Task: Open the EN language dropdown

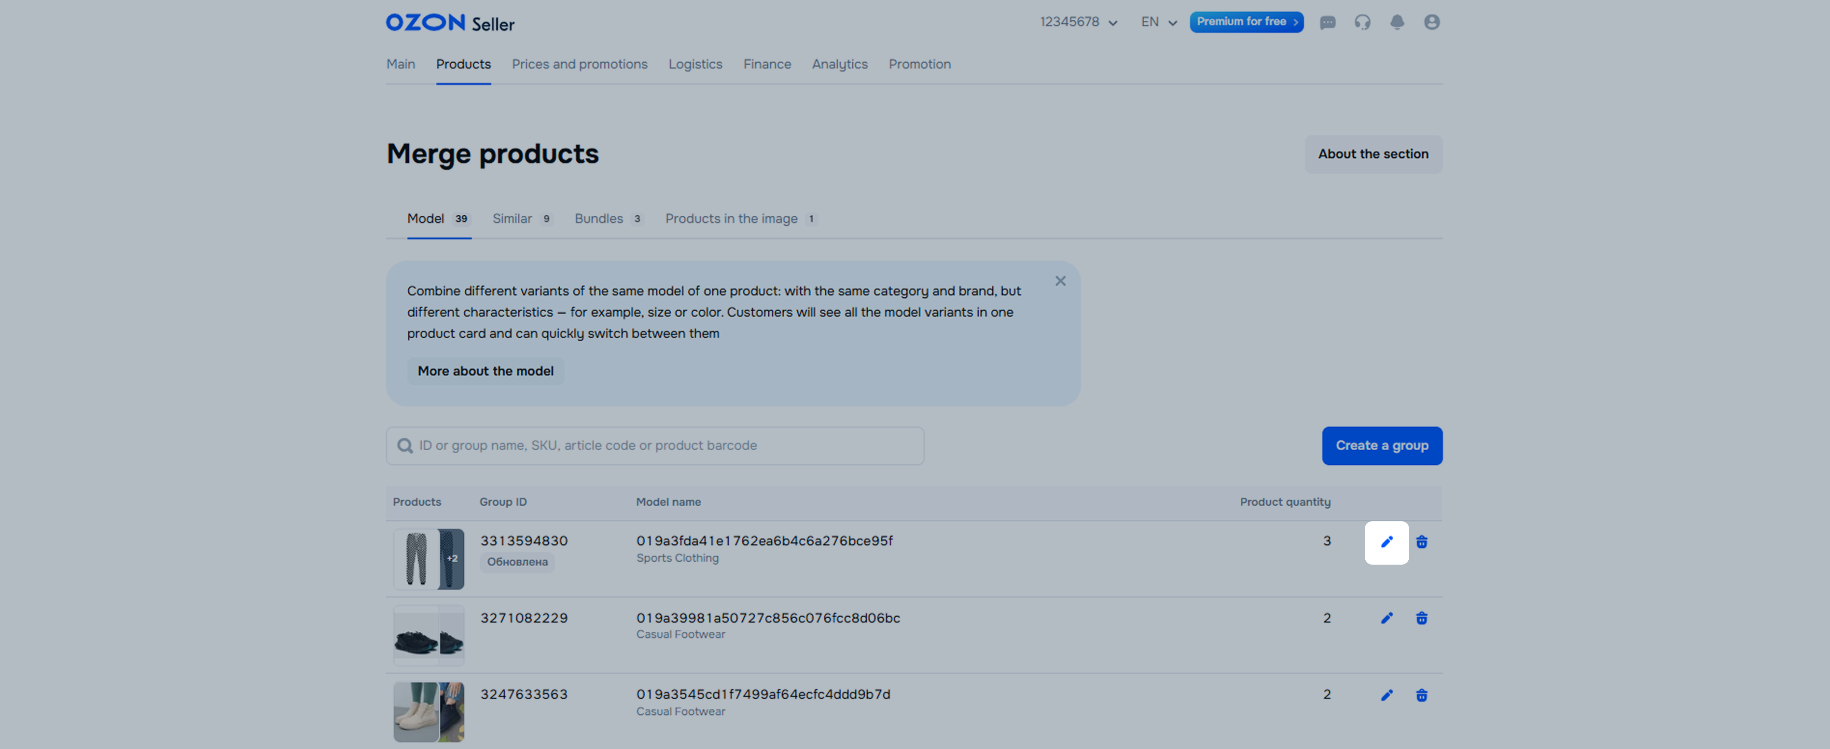Action: 1158,22
